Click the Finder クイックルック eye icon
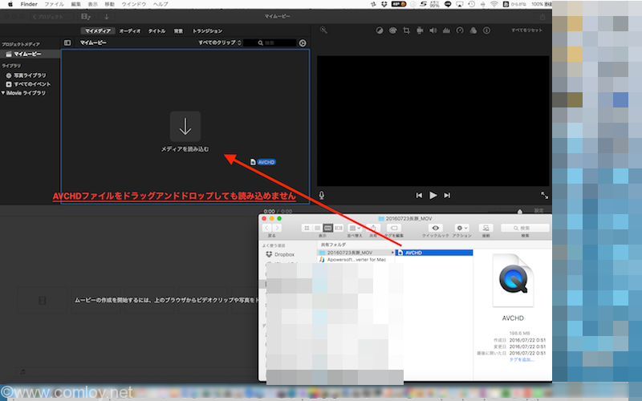The height and width of the screenshot is (401, 642). click(x=435, y=228)
